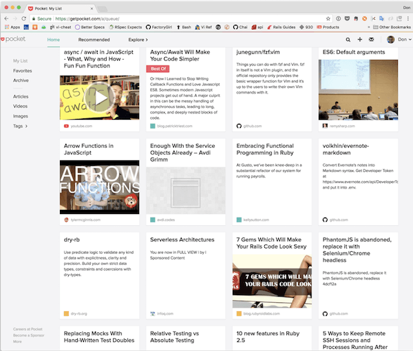Click the Pocket logo
The image size is (413, 351).
[13, 39]
